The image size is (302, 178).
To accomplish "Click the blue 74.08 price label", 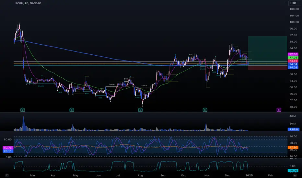I will coord(293,67).
